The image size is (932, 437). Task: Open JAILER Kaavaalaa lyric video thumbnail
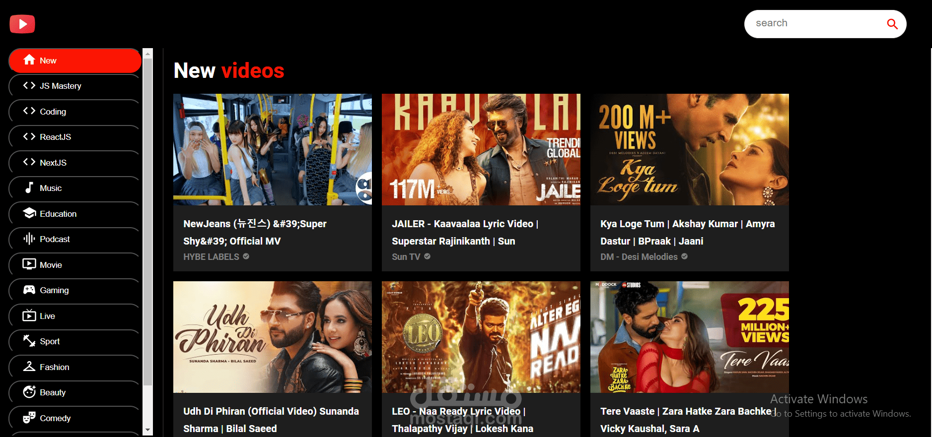pos(481,149)
